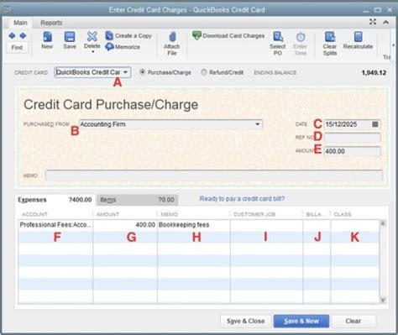Click Save & Close
Screen dimensions: 398x335
246,321
